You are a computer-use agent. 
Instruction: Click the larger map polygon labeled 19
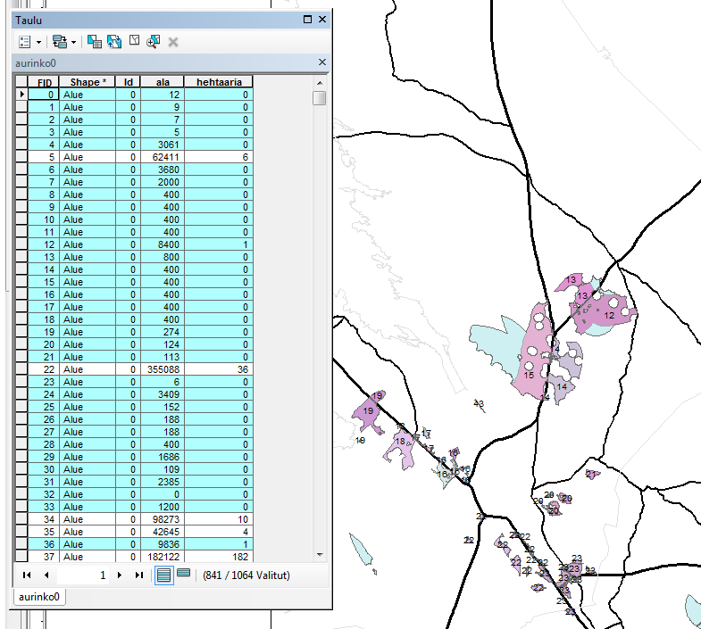[368, 413]
